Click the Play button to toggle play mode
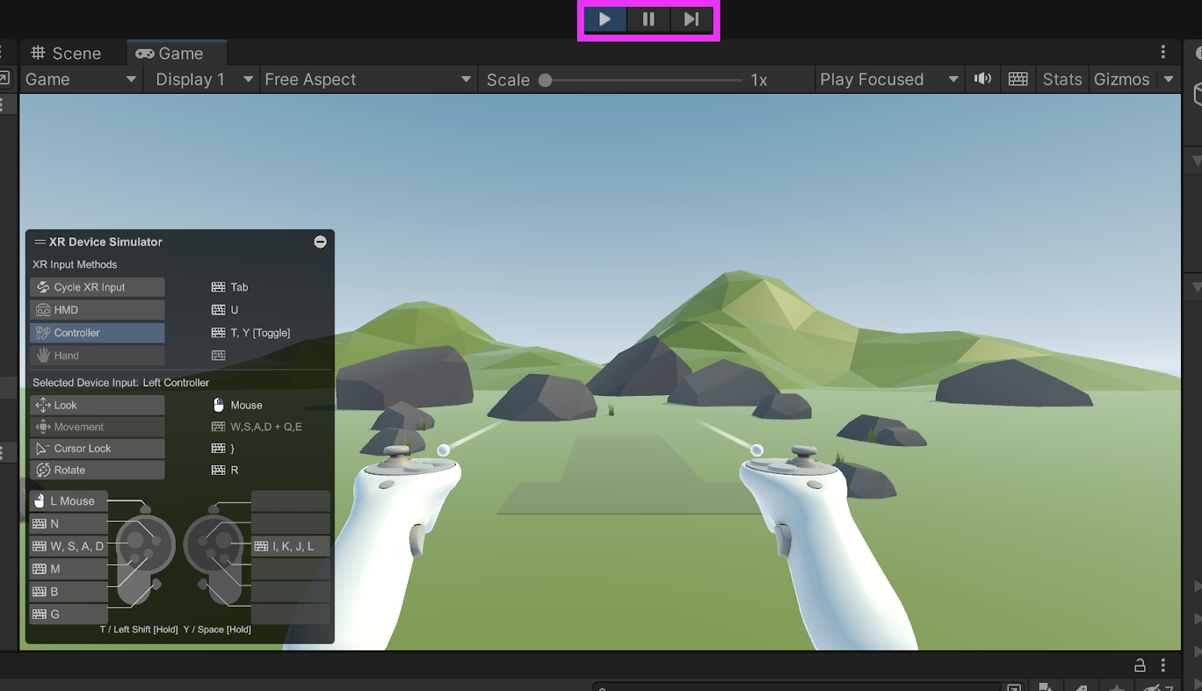The height and width of the screenshot is (691, 1202). pyautogui.click(x=605, y=20)
